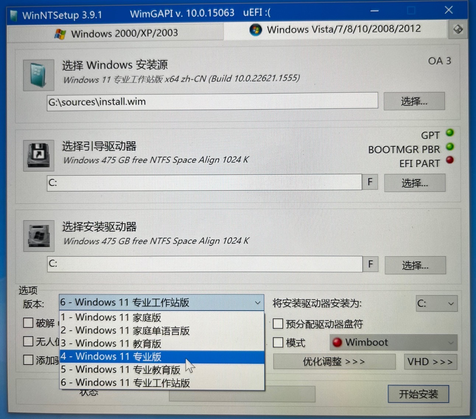Click the green BOOTMGR PBR status indicator
The image size is (476, 419).
(x=450, y=147)
